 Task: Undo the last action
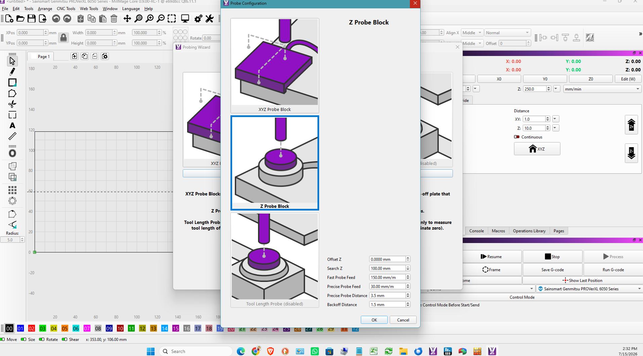(56, 19)
